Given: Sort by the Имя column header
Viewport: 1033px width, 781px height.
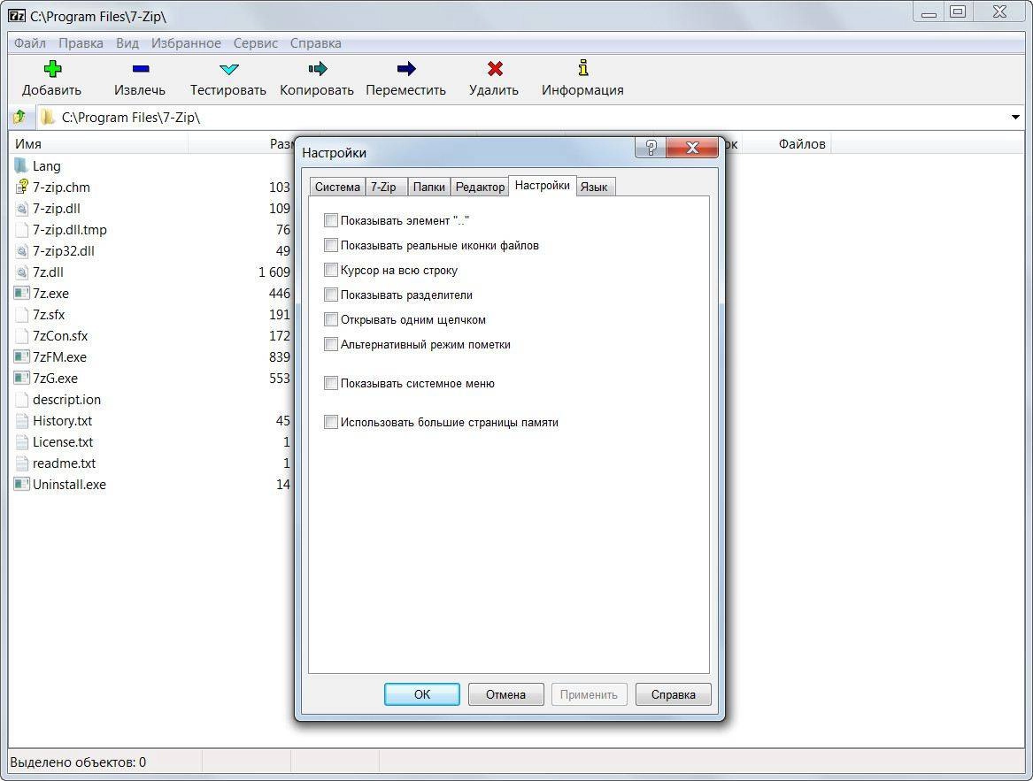Looking at the screenshot, I should pyautogui.click(x=99, y=143).
